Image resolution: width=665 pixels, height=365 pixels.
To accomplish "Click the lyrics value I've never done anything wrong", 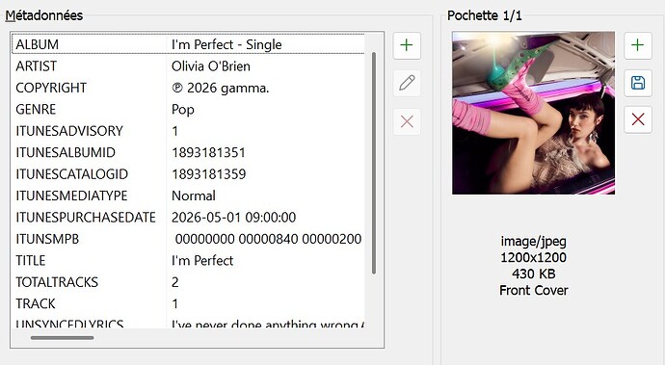I will pyautogui.click(x=267, y=324).
